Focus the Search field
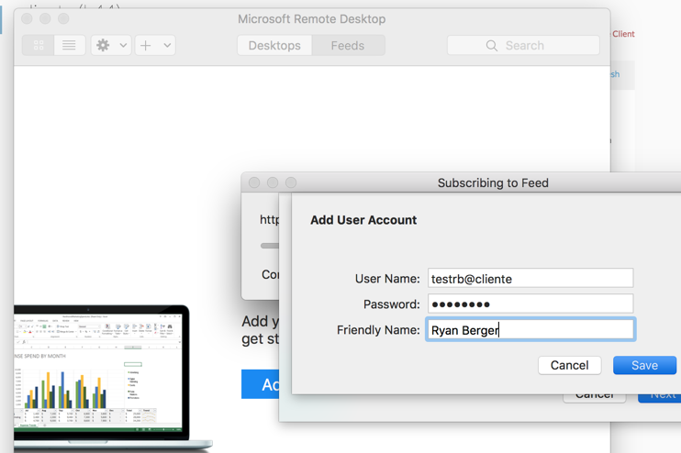The image size is (681, 453). [523, 45]
